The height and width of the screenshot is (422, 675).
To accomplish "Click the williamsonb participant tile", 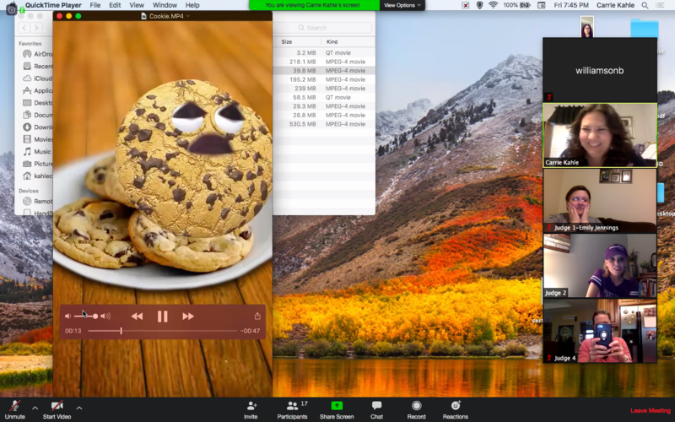I will (x=600, y=70).
